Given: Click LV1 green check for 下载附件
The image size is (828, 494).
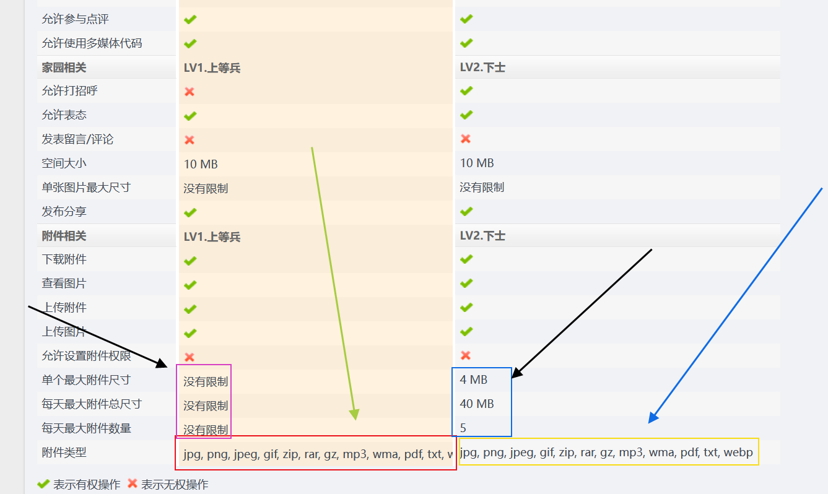Looking at the screenshot, I should [x=190, y=261].
